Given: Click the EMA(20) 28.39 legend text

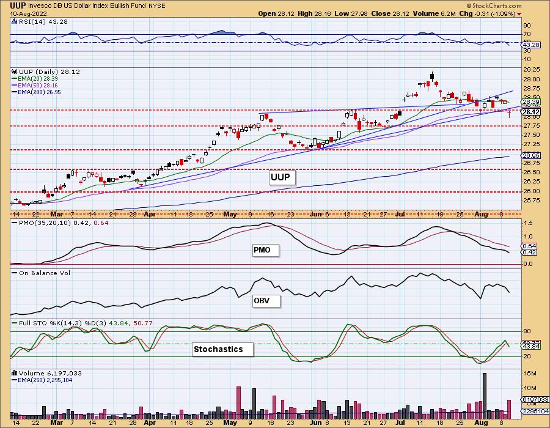Looking at the screenshot, I should [x=38, y=79].
